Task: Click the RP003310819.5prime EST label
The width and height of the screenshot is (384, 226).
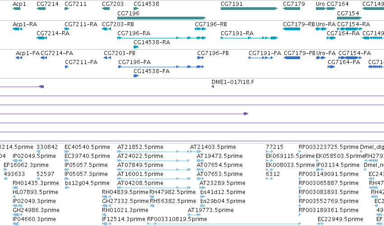Action: click(177, 219)
